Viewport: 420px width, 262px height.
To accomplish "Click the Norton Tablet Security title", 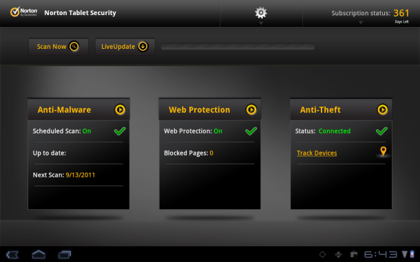I will [80, 13].
